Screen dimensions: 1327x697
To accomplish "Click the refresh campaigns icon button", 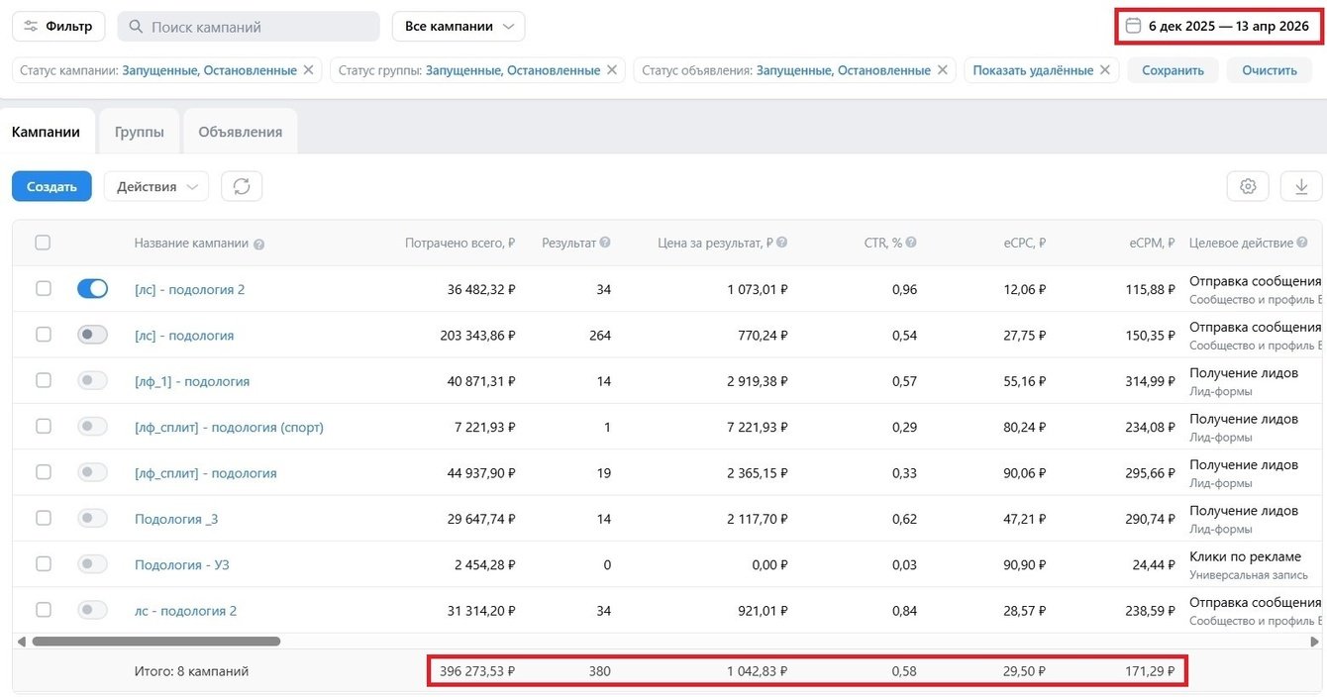I will [242, 186].
